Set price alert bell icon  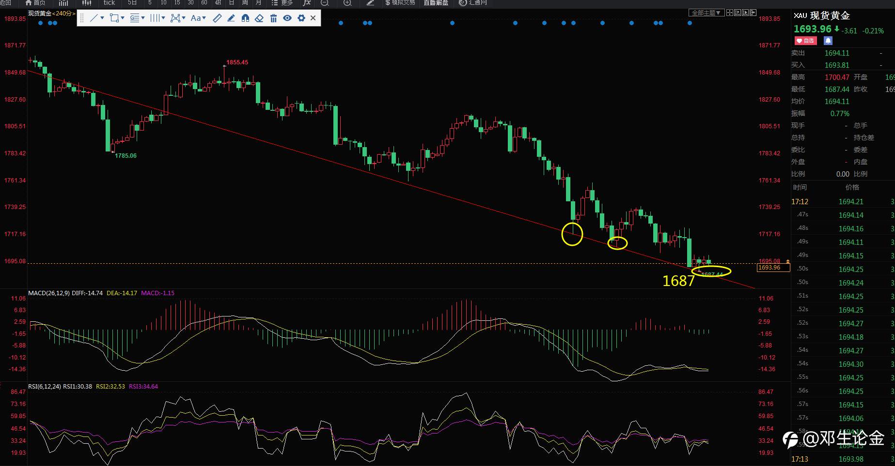[828, 41]
